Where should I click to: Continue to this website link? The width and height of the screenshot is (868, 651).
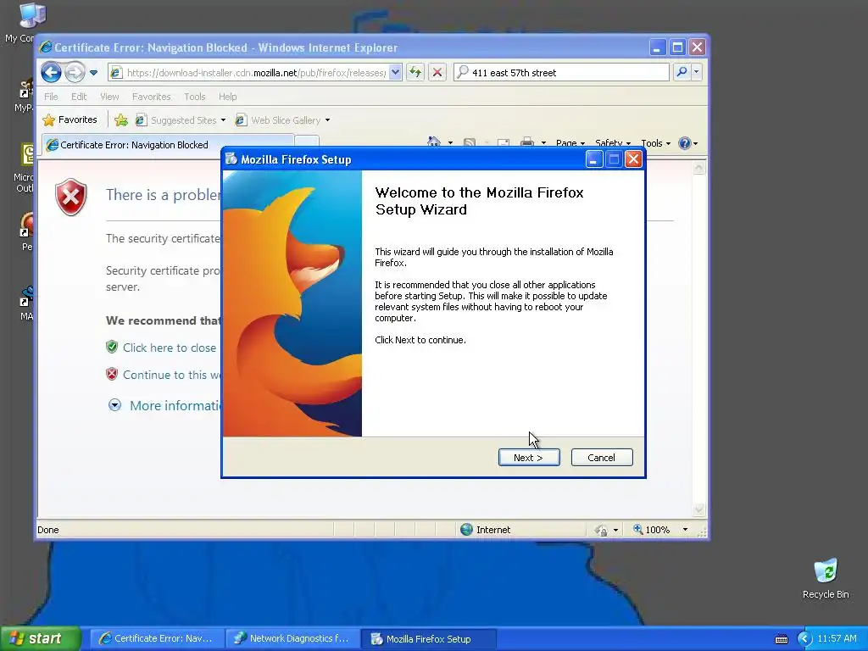(x=171, y=375)
